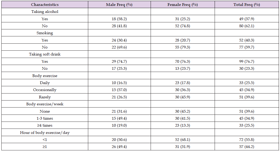280x152 pixels.
Task: Click the Rarely row label
Action: (x=45, y=97)
